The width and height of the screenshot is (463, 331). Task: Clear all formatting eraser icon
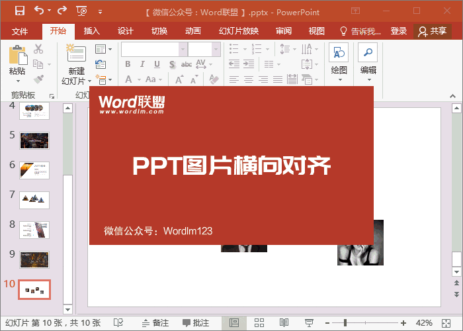[x=214, y=79]
